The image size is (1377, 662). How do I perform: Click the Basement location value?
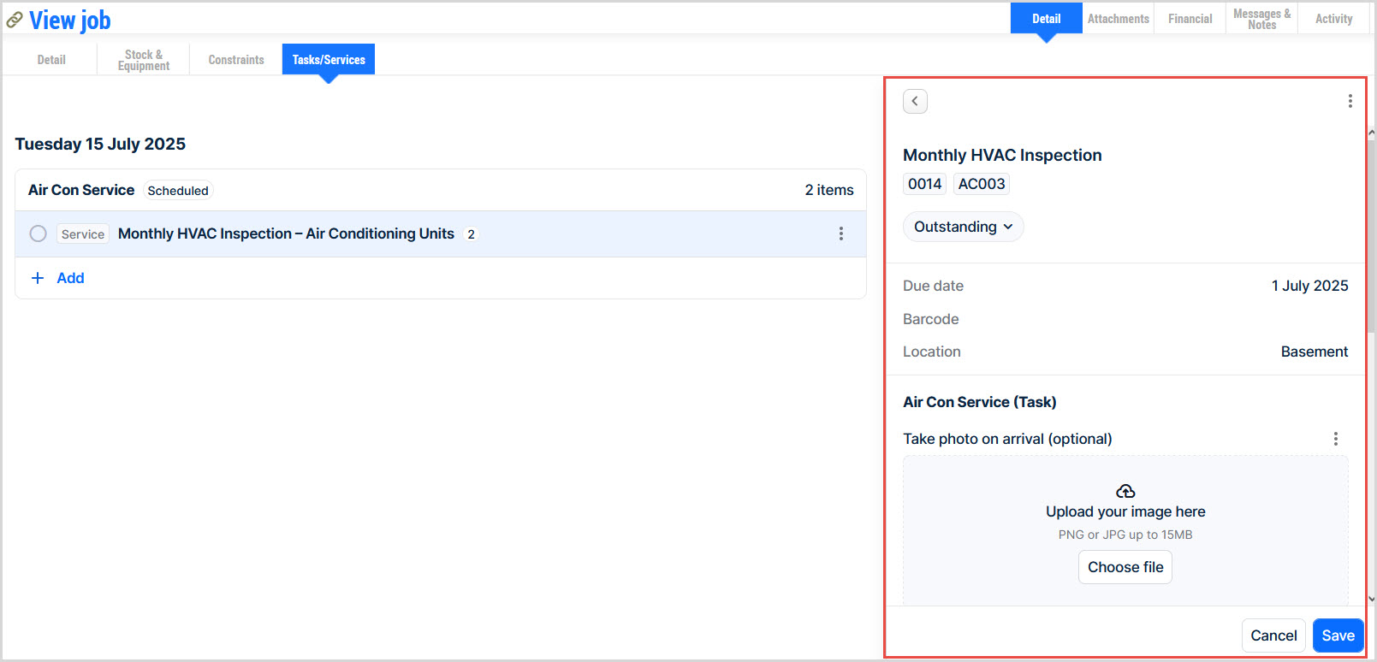[x=1315, y=352]
